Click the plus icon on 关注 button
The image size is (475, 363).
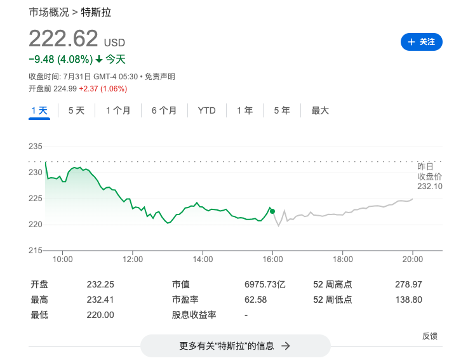pos(411,42)
